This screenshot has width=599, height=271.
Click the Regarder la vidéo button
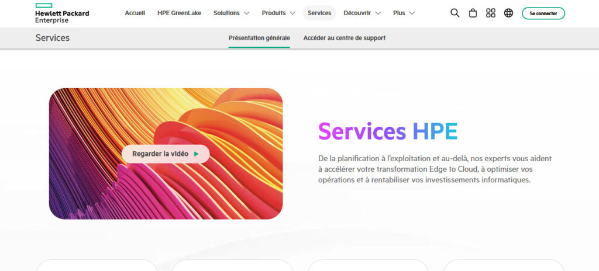[166, 154]
